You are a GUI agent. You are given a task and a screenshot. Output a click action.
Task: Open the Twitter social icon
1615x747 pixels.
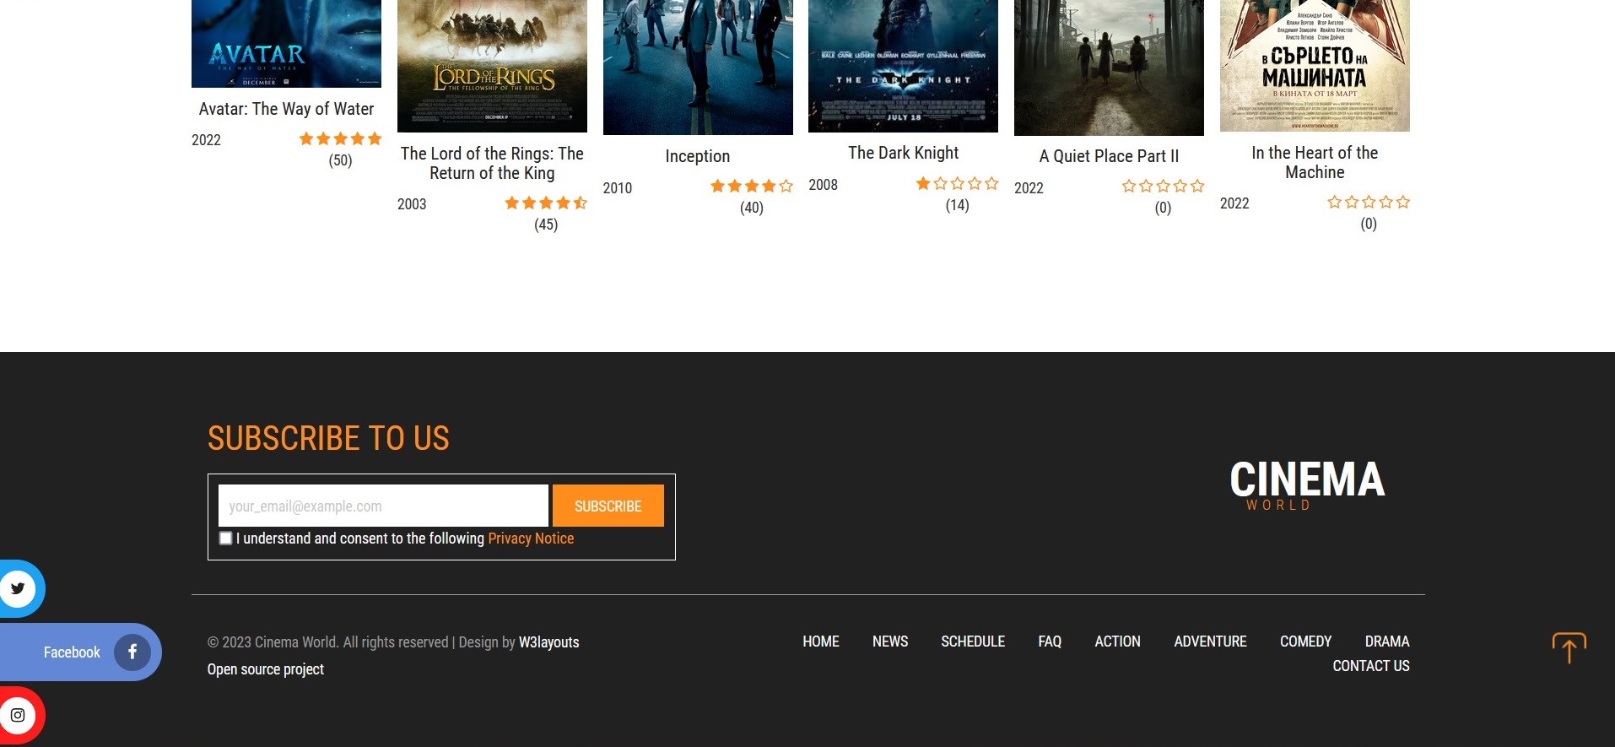18,588
